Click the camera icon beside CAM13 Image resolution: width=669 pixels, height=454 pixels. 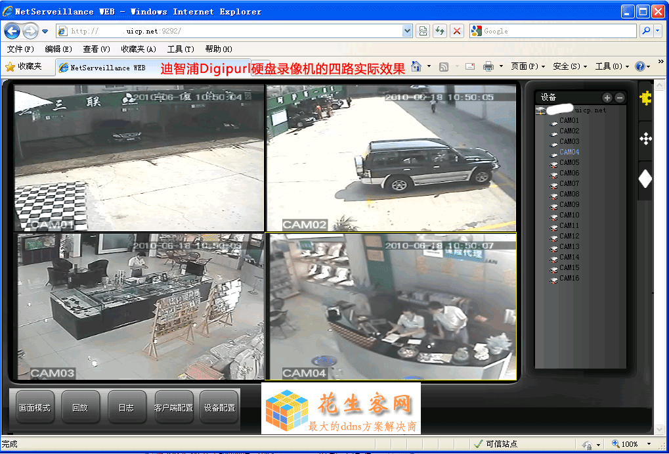[x=554, y=248]
